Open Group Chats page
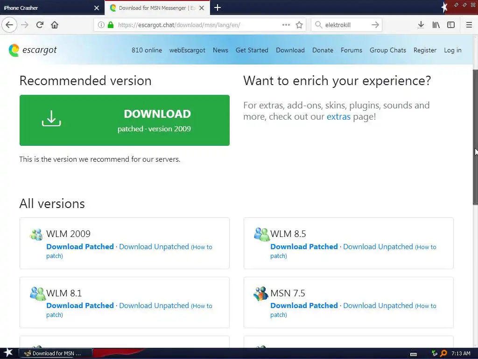The image size is (478, 359). click(388, 50)
